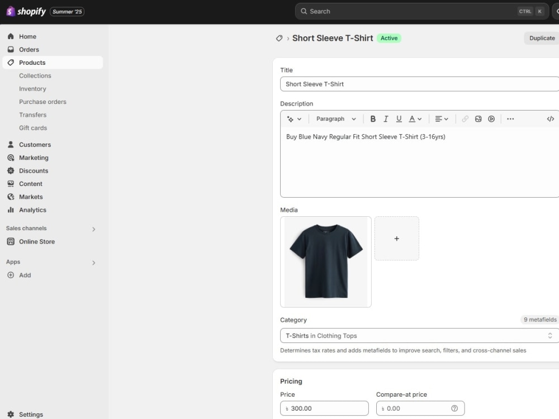The height and width of the screenshot is (419, 559).
Task: Click the Content icon
Action: [11, 184]
